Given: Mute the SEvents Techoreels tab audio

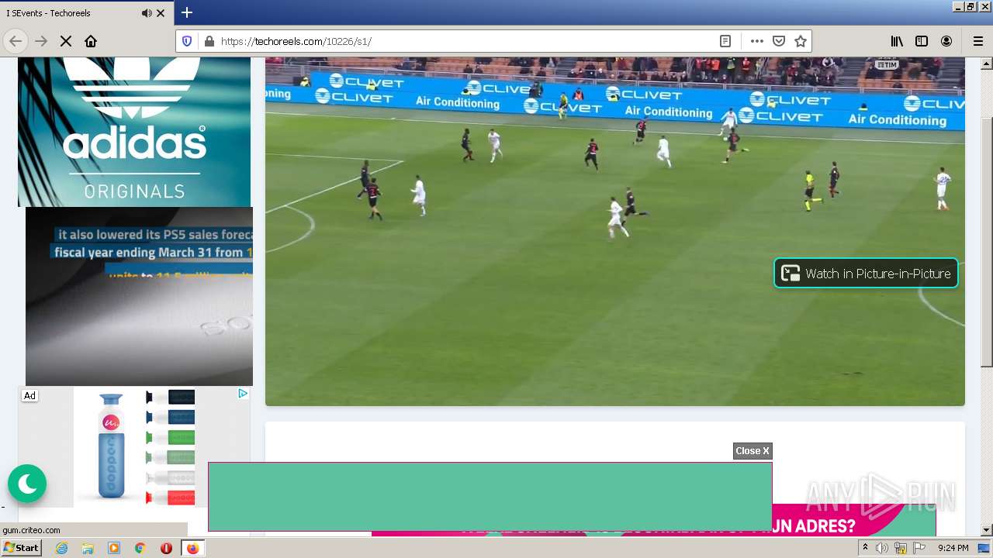Looking at the screenshot, I should click(x=147, y=13).
